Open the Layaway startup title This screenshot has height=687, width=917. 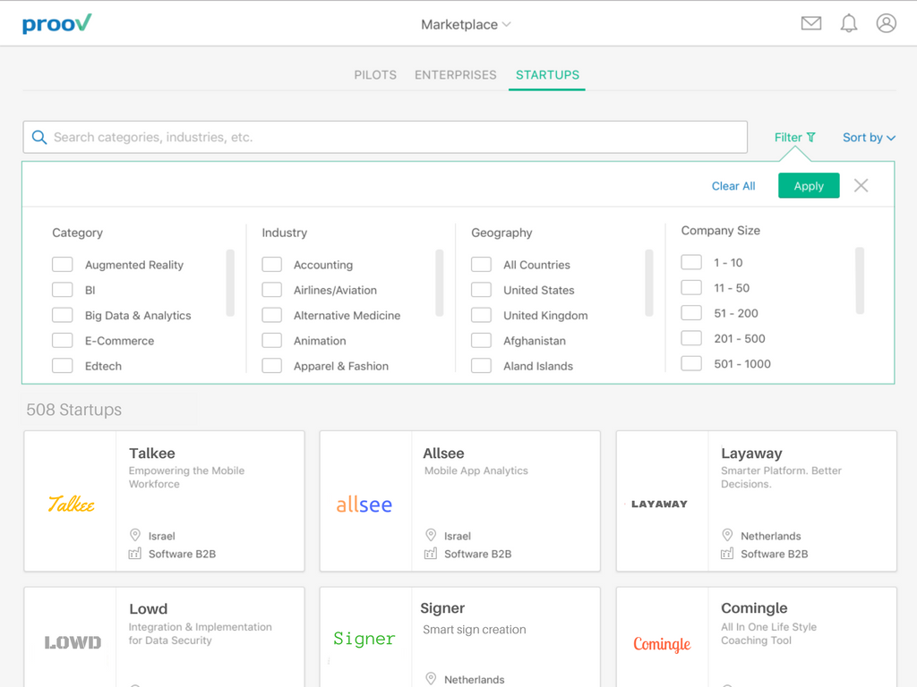pos(751,454)
